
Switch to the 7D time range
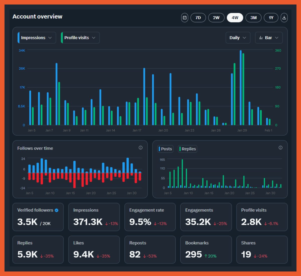pos(198,18)
